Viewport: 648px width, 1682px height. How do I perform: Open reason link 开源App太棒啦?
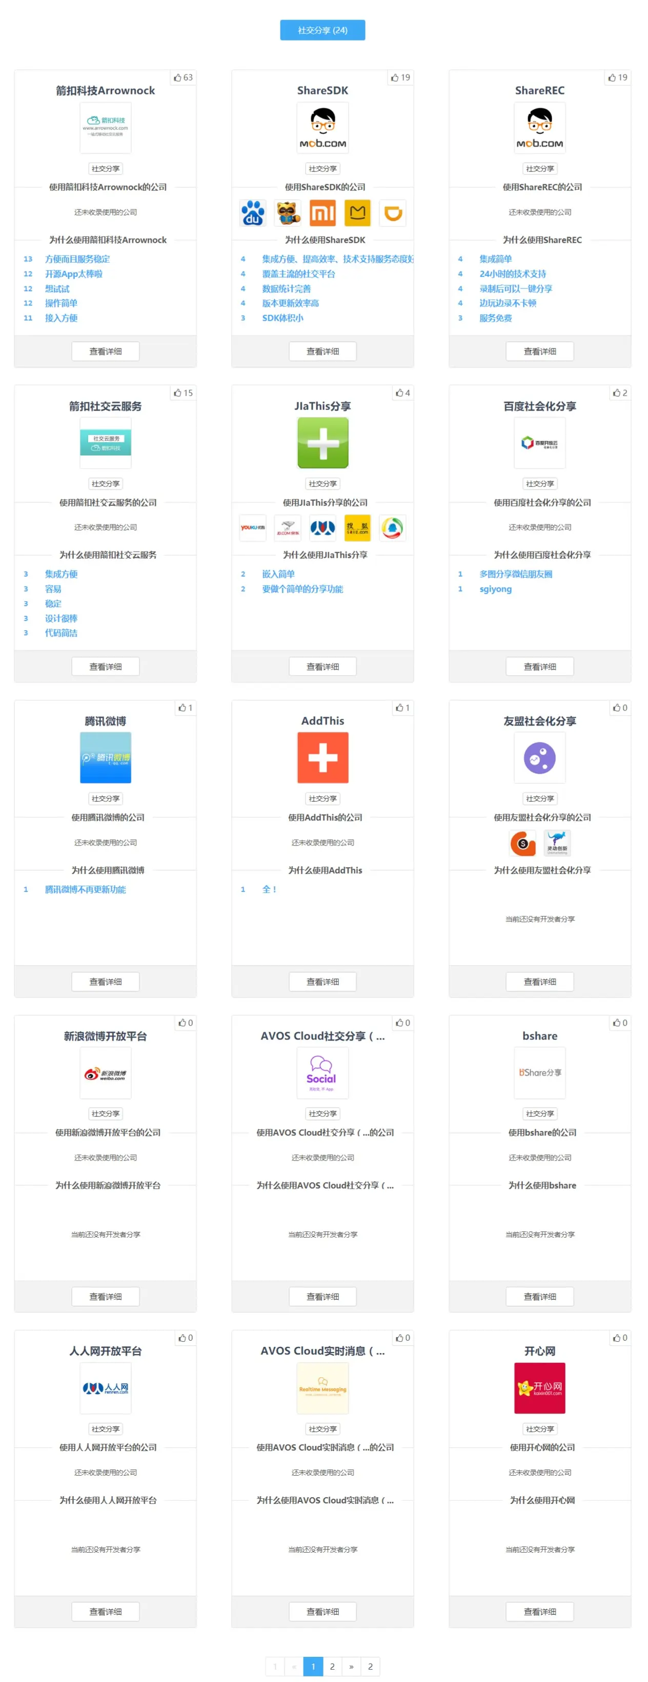pyautogui.click(x=74, y=274)
